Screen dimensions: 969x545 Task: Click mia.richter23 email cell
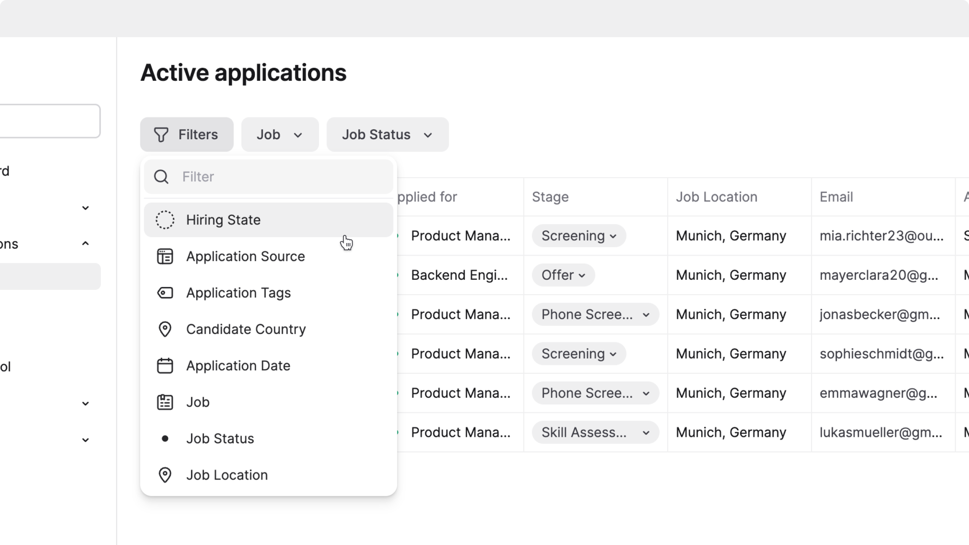[882, 236]
